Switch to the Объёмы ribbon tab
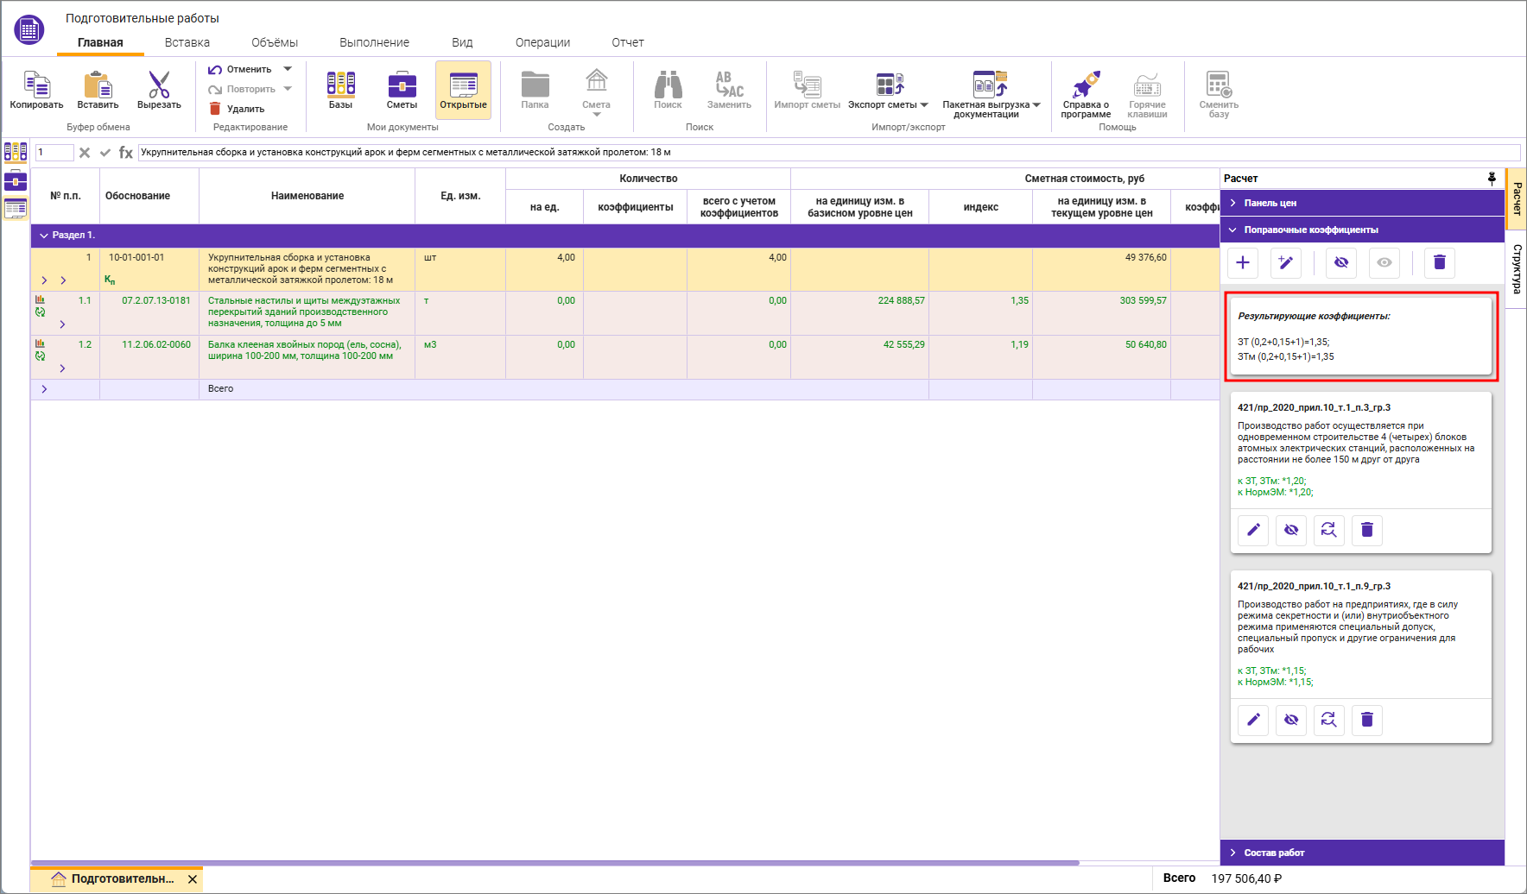Image resolution: width=1527 pixels, height=894 pixels. tap(275, 42)
